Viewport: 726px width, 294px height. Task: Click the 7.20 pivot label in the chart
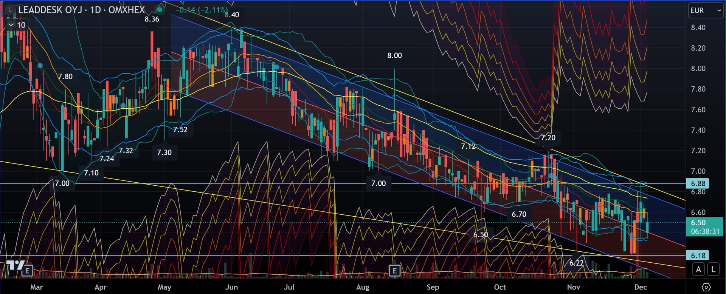[548, 138]
